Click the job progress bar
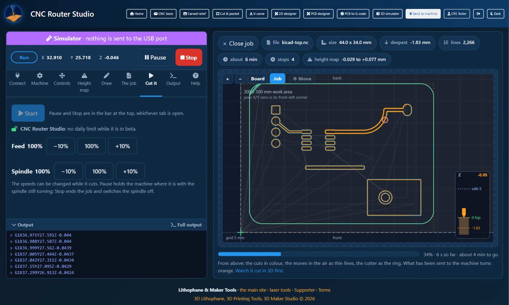The width and height of the screenshot is (509, 305). 318,255
